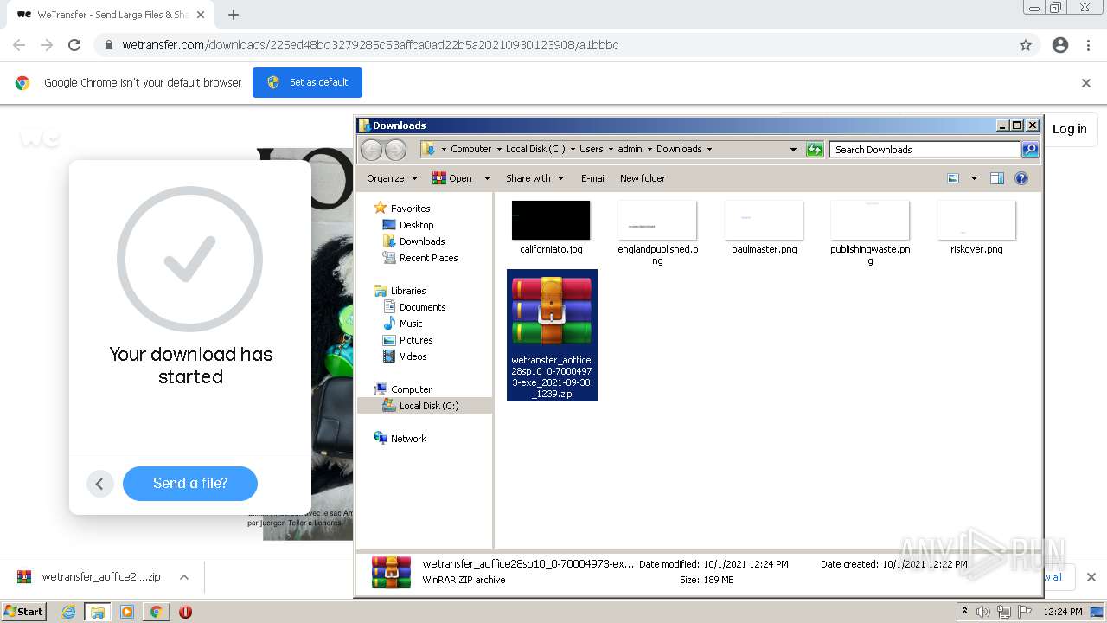Click New folder button
Screen dimensions: 1107x623
[643, 178]
